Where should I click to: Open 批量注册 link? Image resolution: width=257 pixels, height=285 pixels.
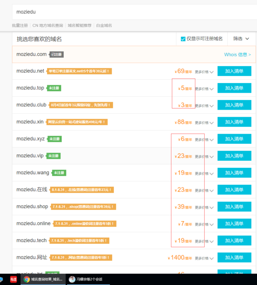click(x=20, y=25)
